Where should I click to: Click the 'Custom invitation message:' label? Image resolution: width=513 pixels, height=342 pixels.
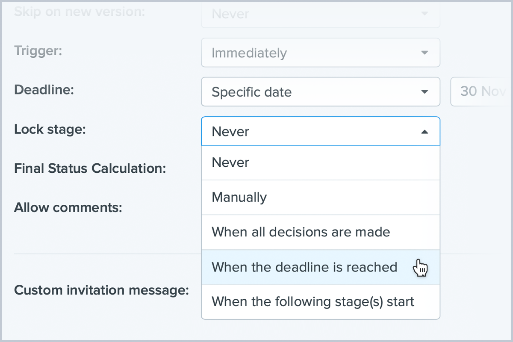tap(101, 290)
